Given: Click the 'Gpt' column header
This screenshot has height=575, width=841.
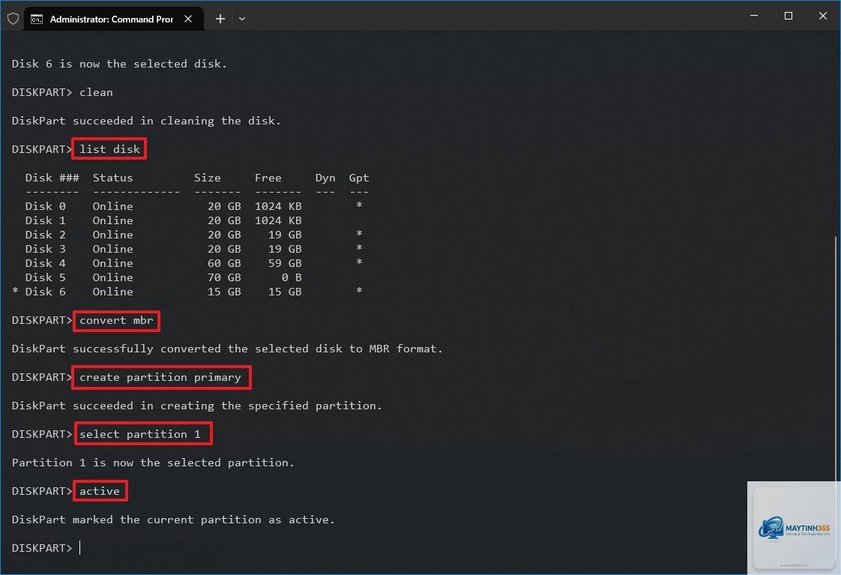Looking at the screenshot, I should (359, 178).
